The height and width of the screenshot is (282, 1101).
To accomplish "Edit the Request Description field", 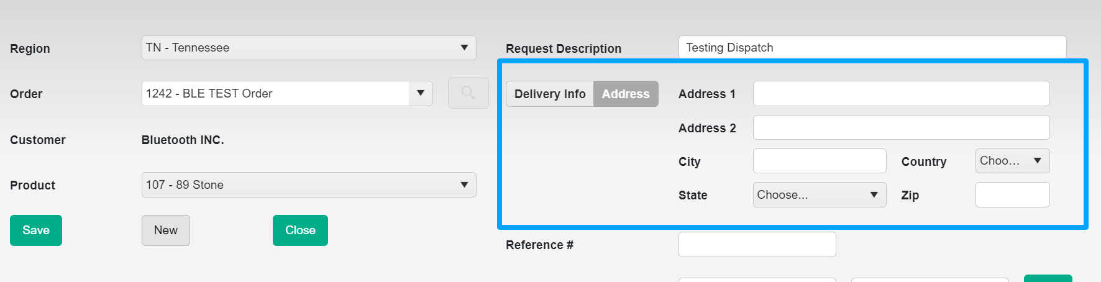I will click(x=872, y=48).
